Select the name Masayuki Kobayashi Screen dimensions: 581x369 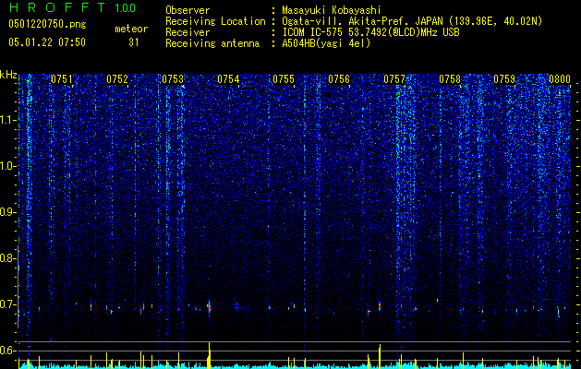coord(332,10)
